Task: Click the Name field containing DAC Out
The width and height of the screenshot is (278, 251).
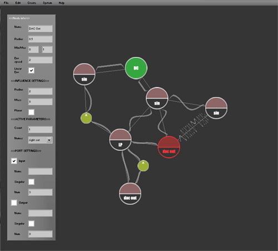Action: tap(40, 28)
